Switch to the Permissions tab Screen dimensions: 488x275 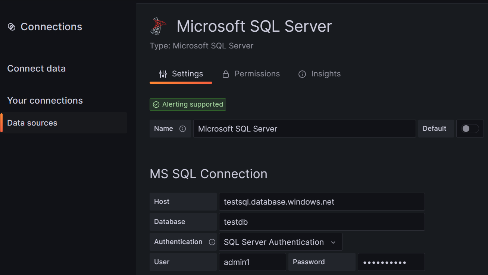251,74
